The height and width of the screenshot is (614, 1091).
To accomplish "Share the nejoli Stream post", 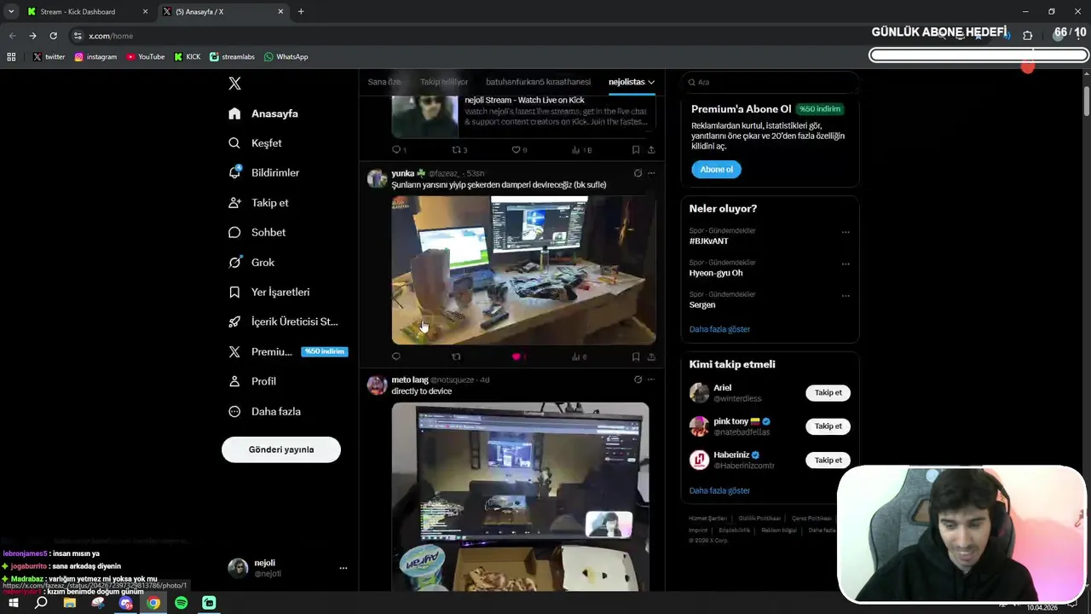I will (x=651, y=149).
